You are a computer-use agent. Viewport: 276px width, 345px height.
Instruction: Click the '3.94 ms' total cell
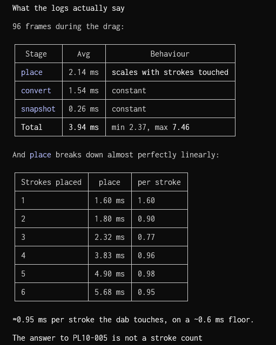(x=84, y=127)
